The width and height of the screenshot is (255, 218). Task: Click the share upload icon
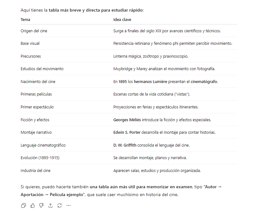tap(50, 205)
